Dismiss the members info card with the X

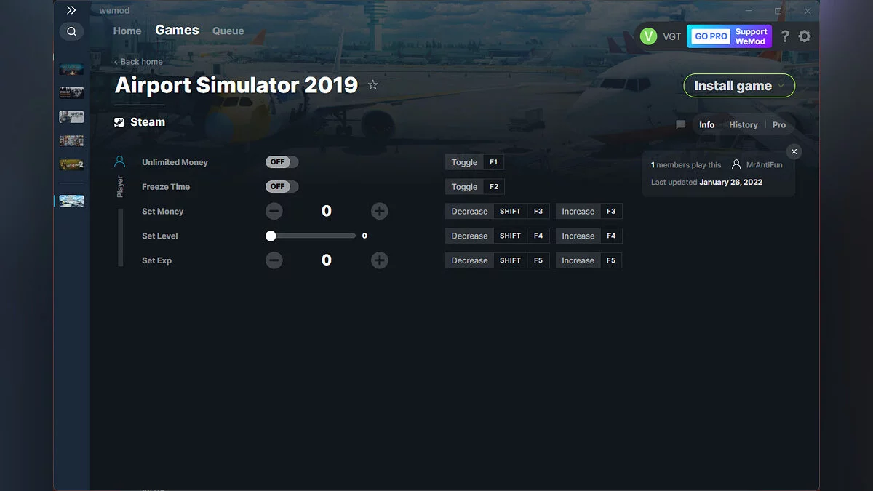[794, 151]
